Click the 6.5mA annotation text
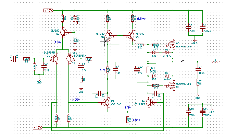Image resolution: width=225 pixels, height=137 pixels. (141, 19)
